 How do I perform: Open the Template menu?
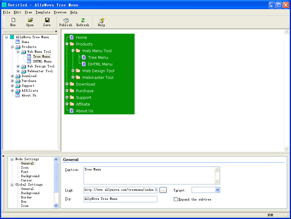click(x=43, y=12)
